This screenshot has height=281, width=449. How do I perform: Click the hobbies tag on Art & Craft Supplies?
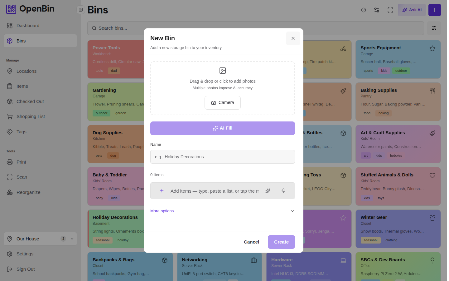[x=396, y=156]
